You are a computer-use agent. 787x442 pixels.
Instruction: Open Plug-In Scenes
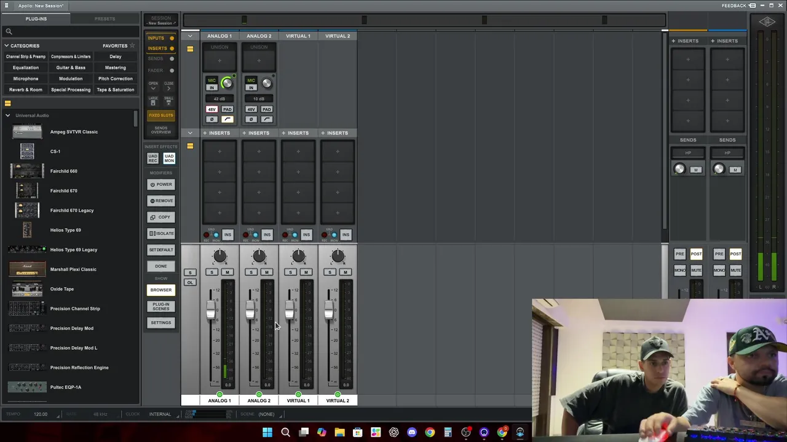pyautogui.click(x=161, y=306)
